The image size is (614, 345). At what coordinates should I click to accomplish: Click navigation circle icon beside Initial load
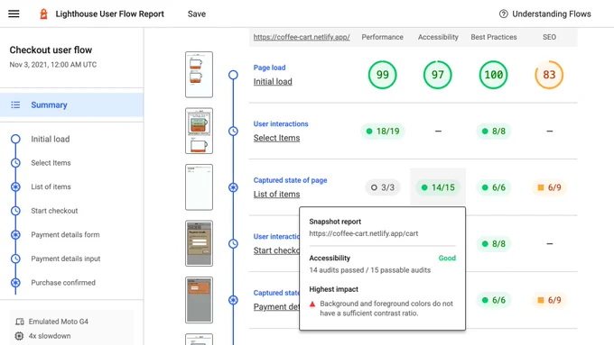(15, 139)
